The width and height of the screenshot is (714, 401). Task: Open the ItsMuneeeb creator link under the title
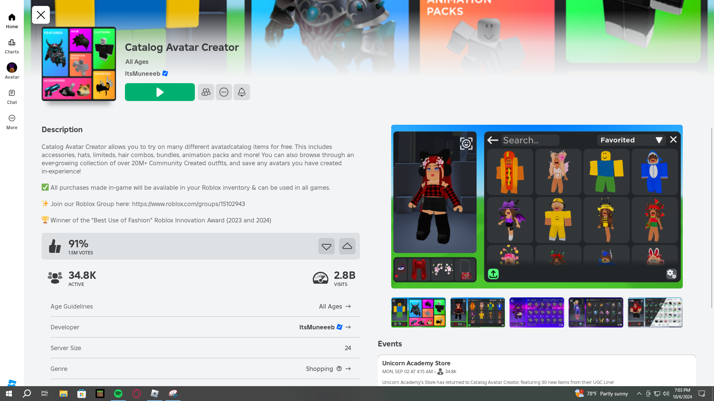click(x=142, y=74)
